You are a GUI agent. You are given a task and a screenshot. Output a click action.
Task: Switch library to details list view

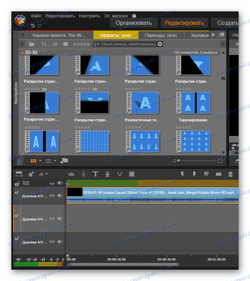pos(48,161)
